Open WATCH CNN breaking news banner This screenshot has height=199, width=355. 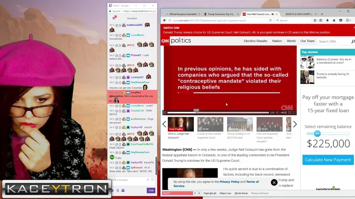click(x=247, y=30)
